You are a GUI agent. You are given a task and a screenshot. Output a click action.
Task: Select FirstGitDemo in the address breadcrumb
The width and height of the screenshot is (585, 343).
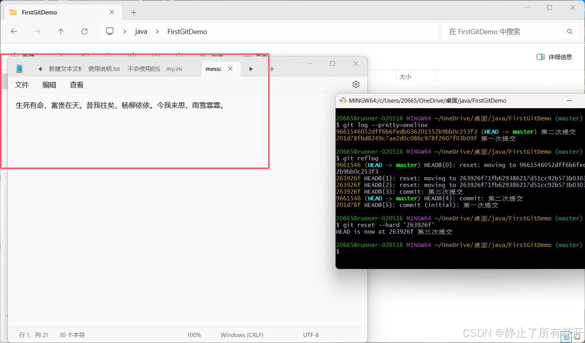pos(187,32)
